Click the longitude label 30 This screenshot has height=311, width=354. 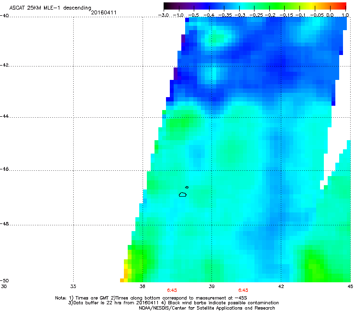pyautogui.click(x=4, y=287)
